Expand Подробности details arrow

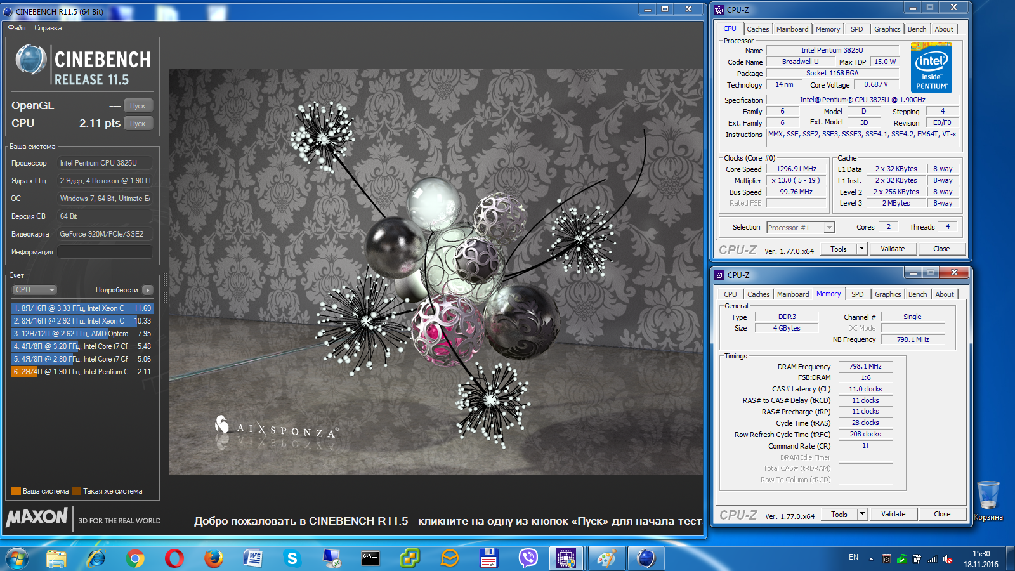click(148, 290)
